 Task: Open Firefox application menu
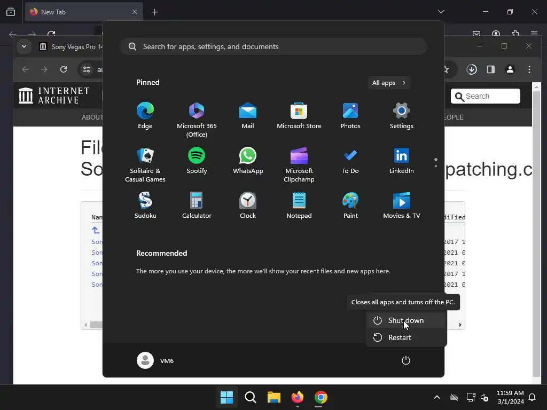534,34
